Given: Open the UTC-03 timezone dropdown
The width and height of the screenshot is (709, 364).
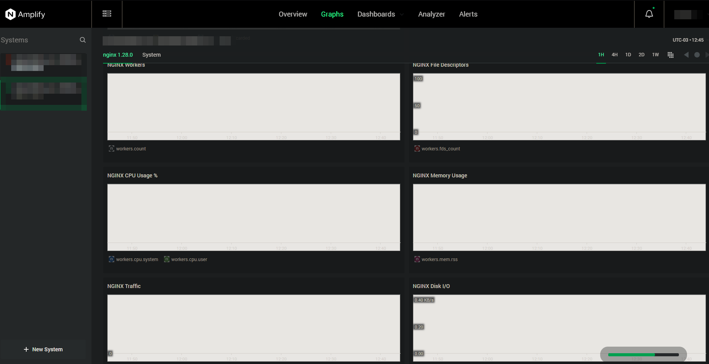Looking at the screenshot, I should [688, 40].
